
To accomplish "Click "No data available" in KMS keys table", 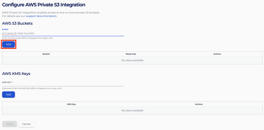I will pyautogui.click(x=132, y=110).
